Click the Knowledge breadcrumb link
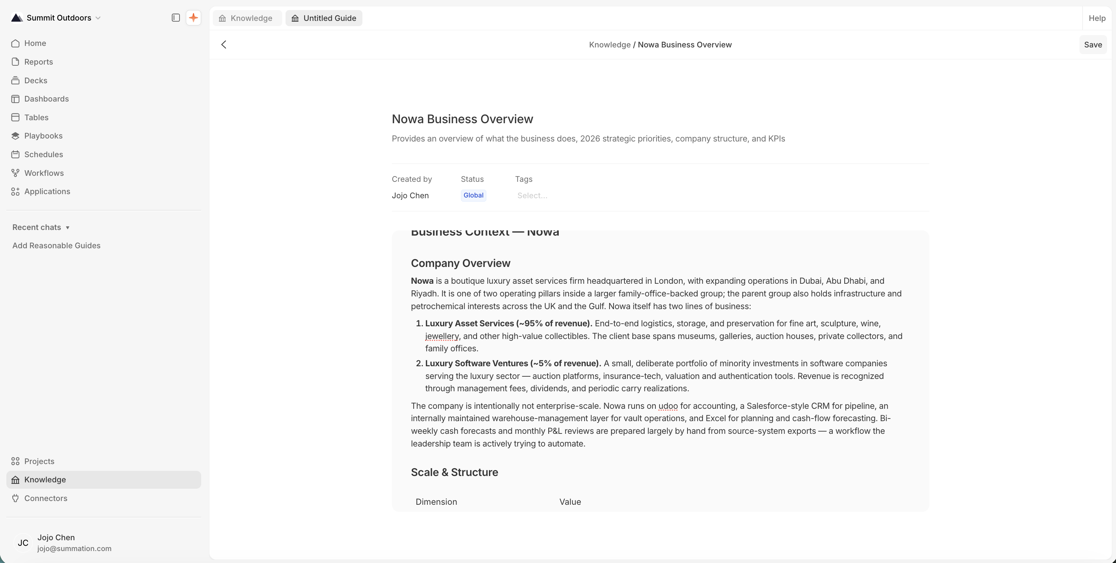Viewport: 1116px width, 563px height. (610, 45)
